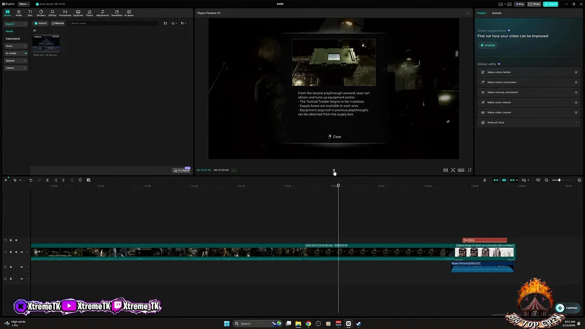Screen dimensions: 585x329
Task: Toggle lock on the text track
Action: [x=11, y=240]
